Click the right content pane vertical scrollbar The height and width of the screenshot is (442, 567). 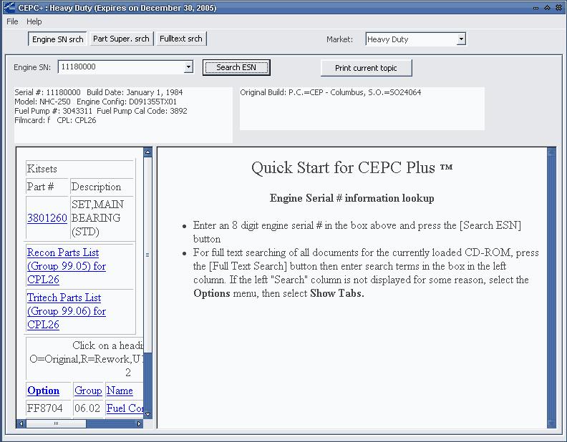pyautogui.click(x=551, y=288)
